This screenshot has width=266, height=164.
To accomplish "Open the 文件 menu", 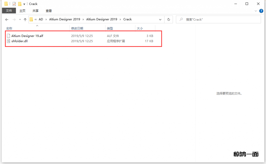I will pos(9,11).
